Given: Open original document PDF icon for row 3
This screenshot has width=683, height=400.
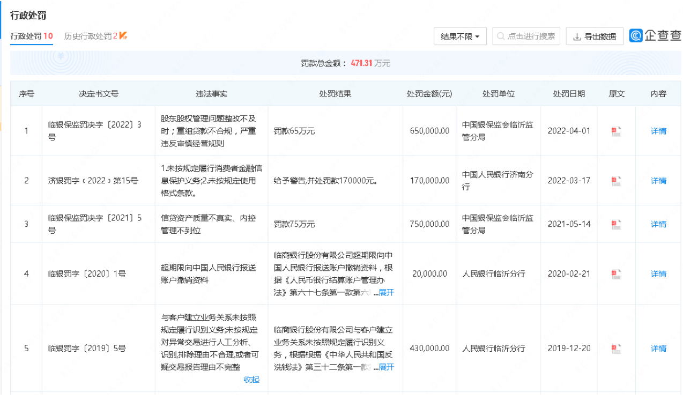Looking at the screenshot, I should [617, 224].
